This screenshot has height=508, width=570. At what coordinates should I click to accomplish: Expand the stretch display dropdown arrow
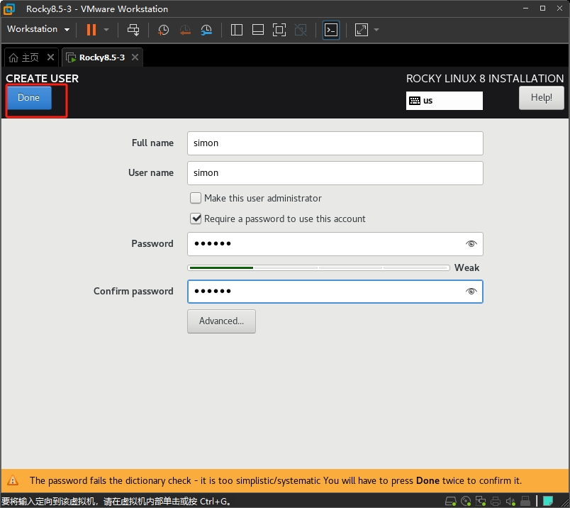point(376,30)
